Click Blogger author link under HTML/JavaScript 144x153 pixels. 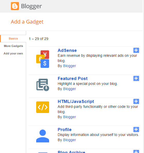(70, 117)
